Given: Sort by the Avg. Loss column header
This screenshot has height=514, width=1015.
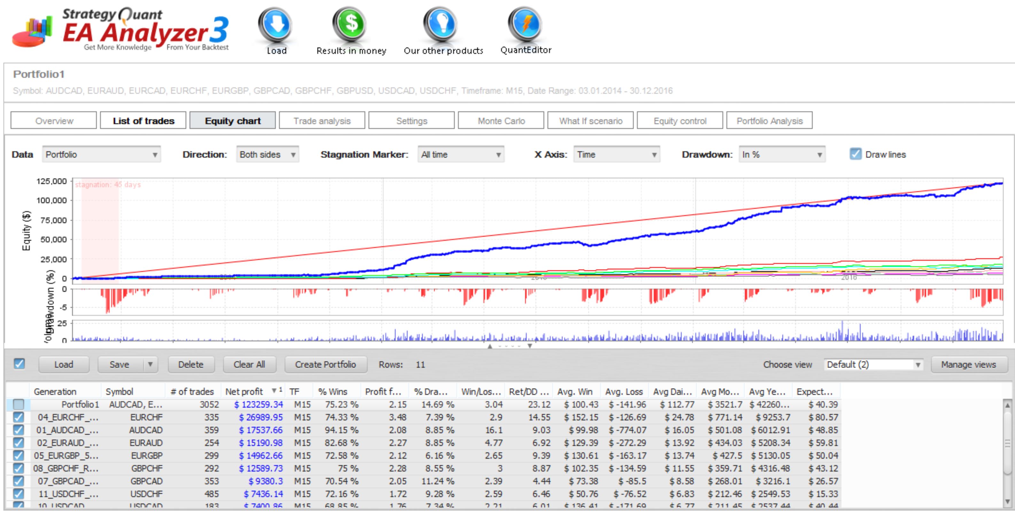Looking at the screenshot, I should tap(624, 391).
